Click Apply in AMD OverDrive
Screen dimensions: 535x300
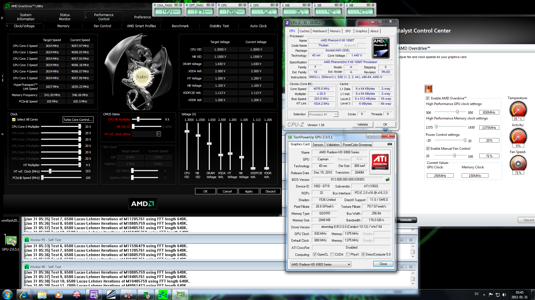tap(249, 191)
